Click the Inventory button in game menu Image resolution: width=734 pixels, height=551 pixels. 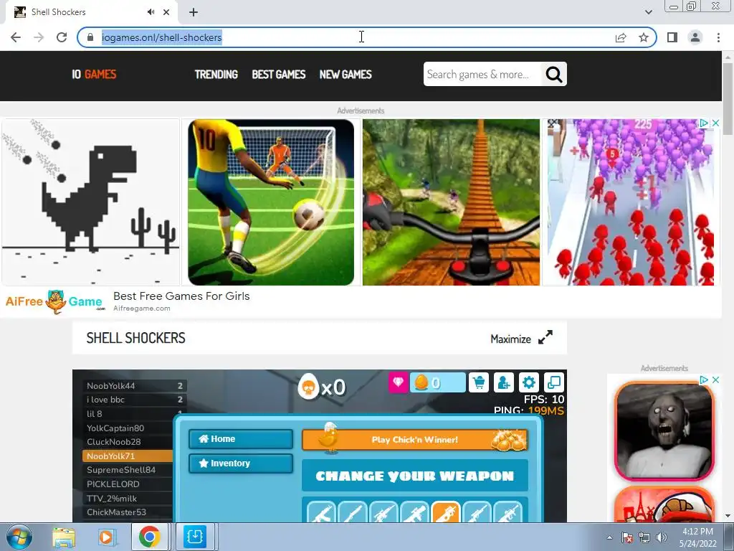pyautogui.click(x=241, y=463)
